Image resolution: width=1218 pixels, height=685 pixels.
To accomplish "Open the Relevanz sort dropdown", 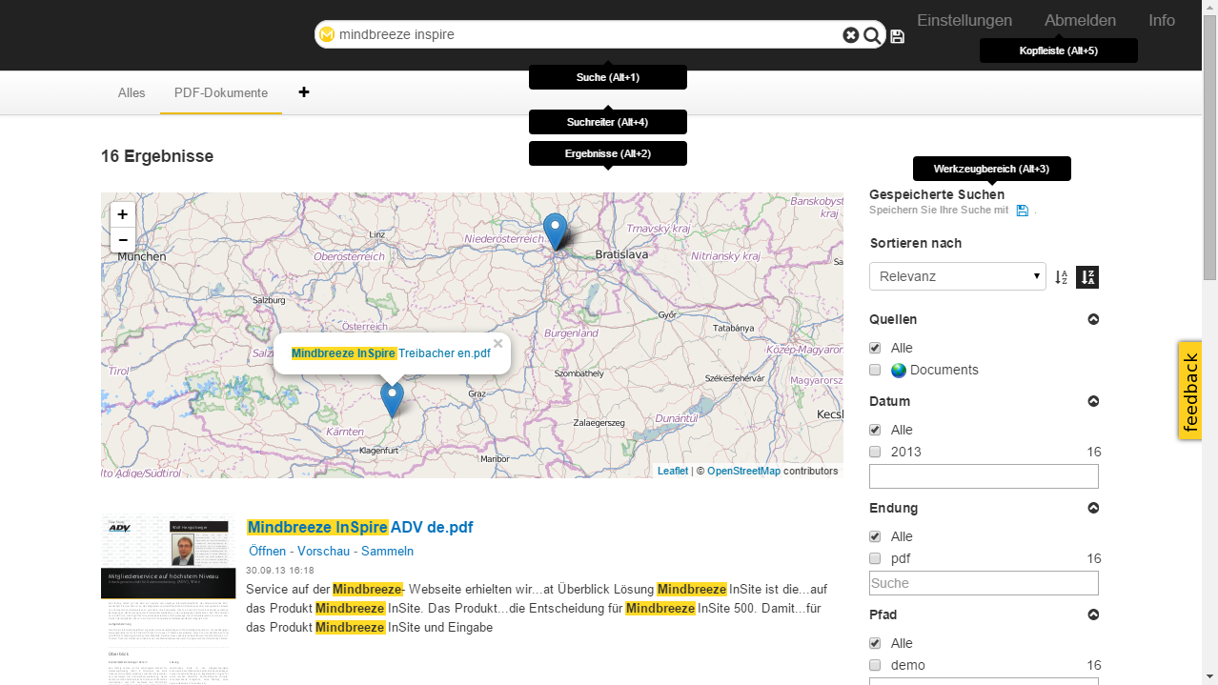I will pos(958,276).
